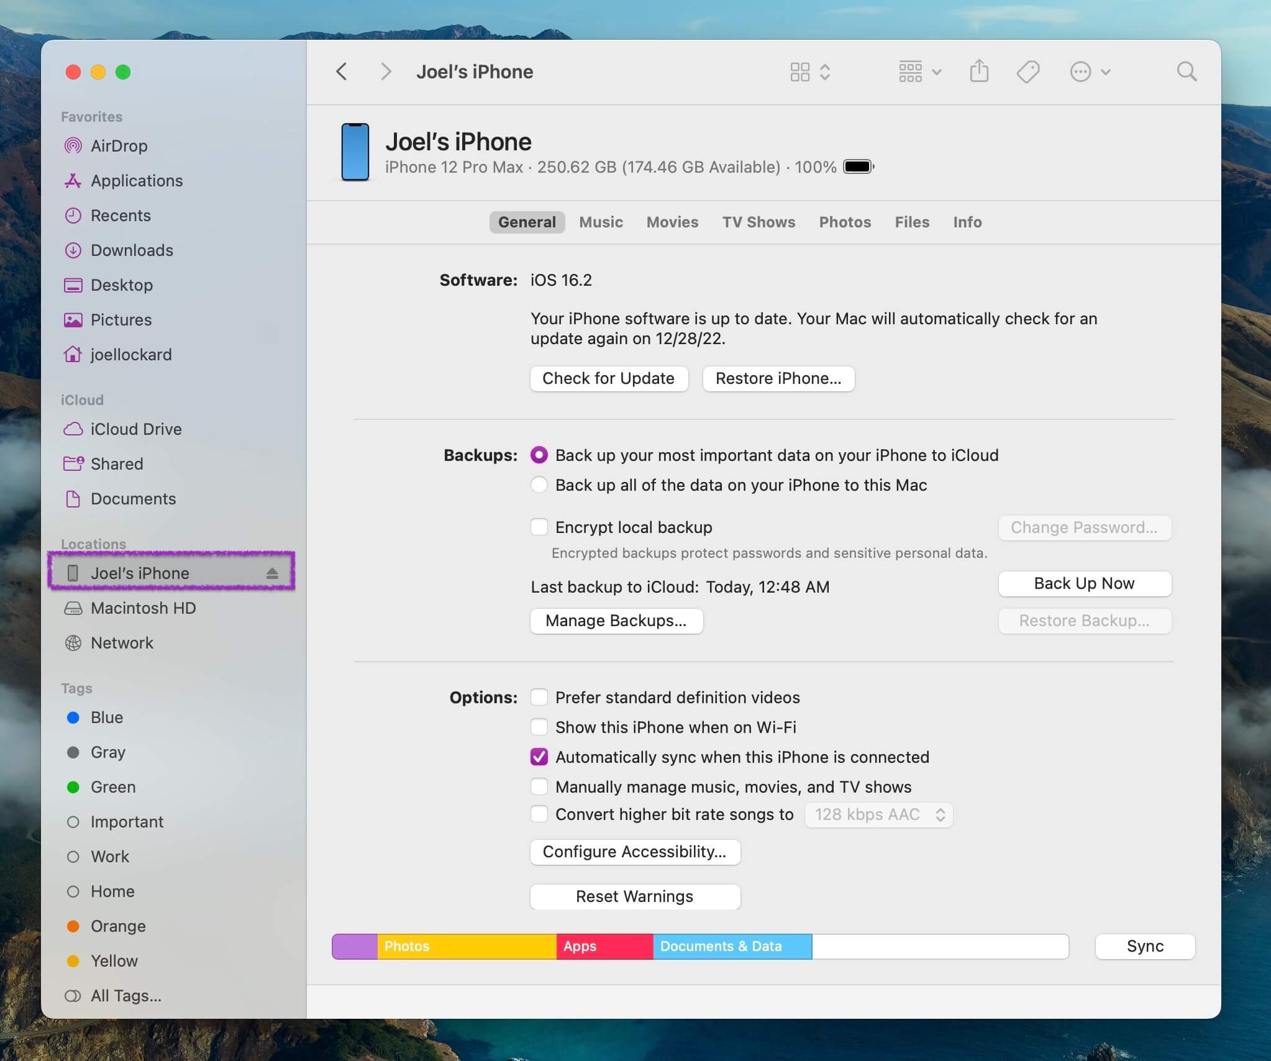Open the Applications folder icon
Screen dimensions: 1271x1061
coord(73,181)
